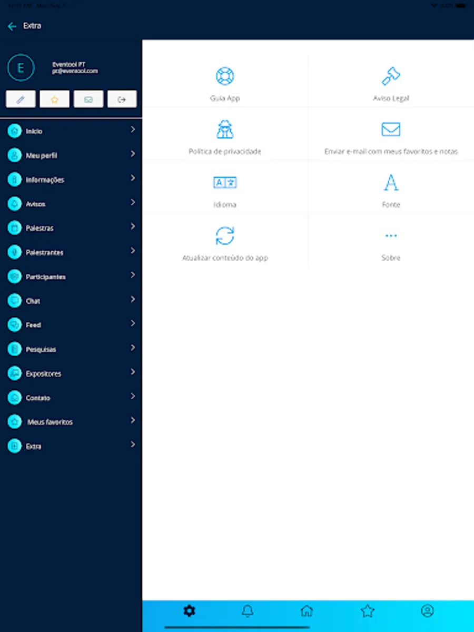Expand the Meus favoritos row chevron
474x632 pixels.
click(133, 420)
